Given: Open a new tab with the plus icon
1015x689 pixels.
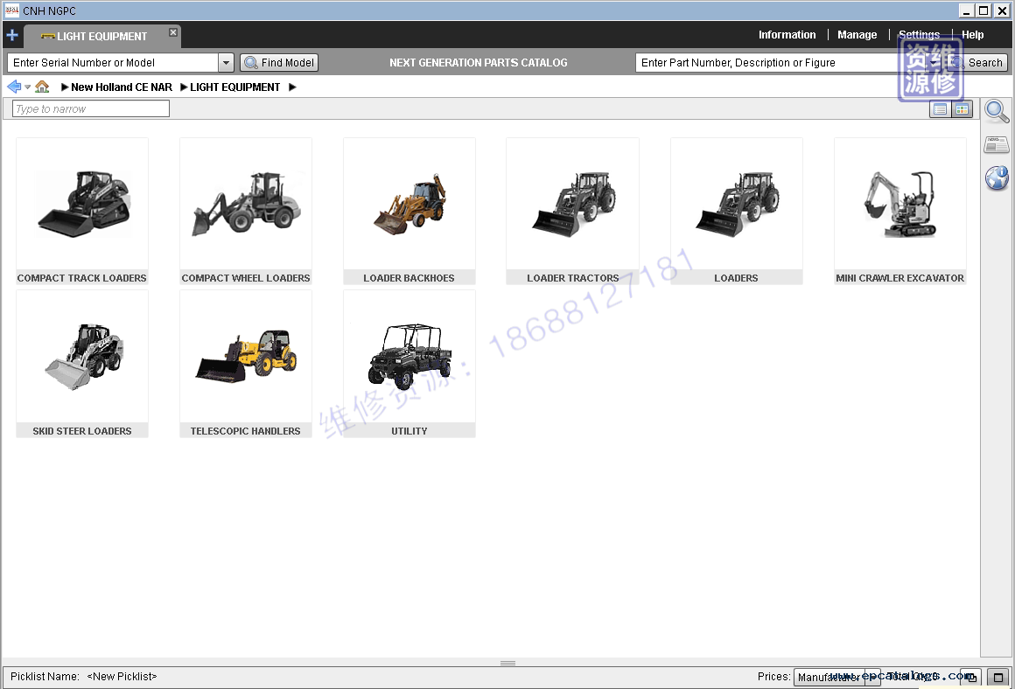Looking at the screenshot, I should pyautogui.click(x=12, y=36).
